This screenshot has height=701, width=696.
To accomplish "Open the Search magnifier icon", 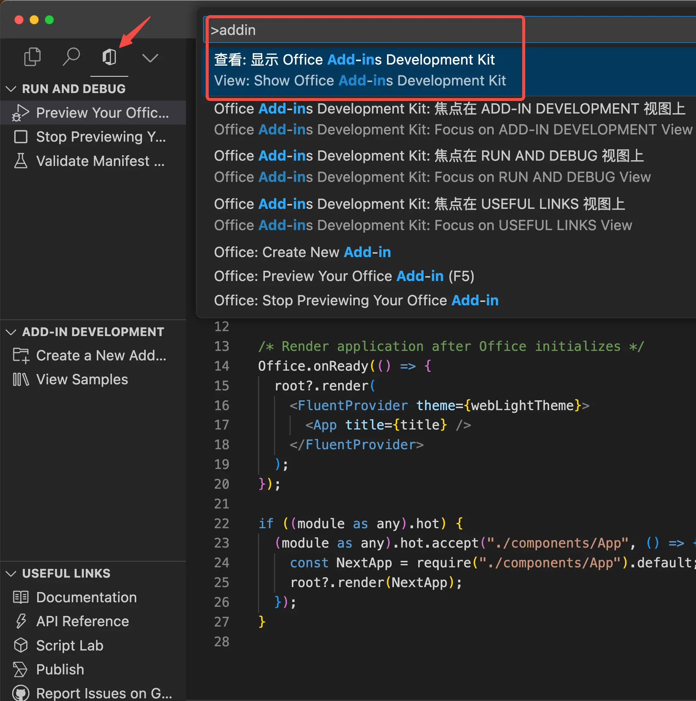I will click(x=71, y=57).
